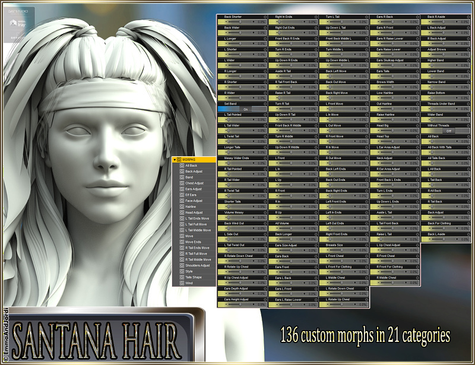Open the gear settings for Set Band
Image resolution: width=475 pixels, height=365 pixels.
click(x=265, y=104)
